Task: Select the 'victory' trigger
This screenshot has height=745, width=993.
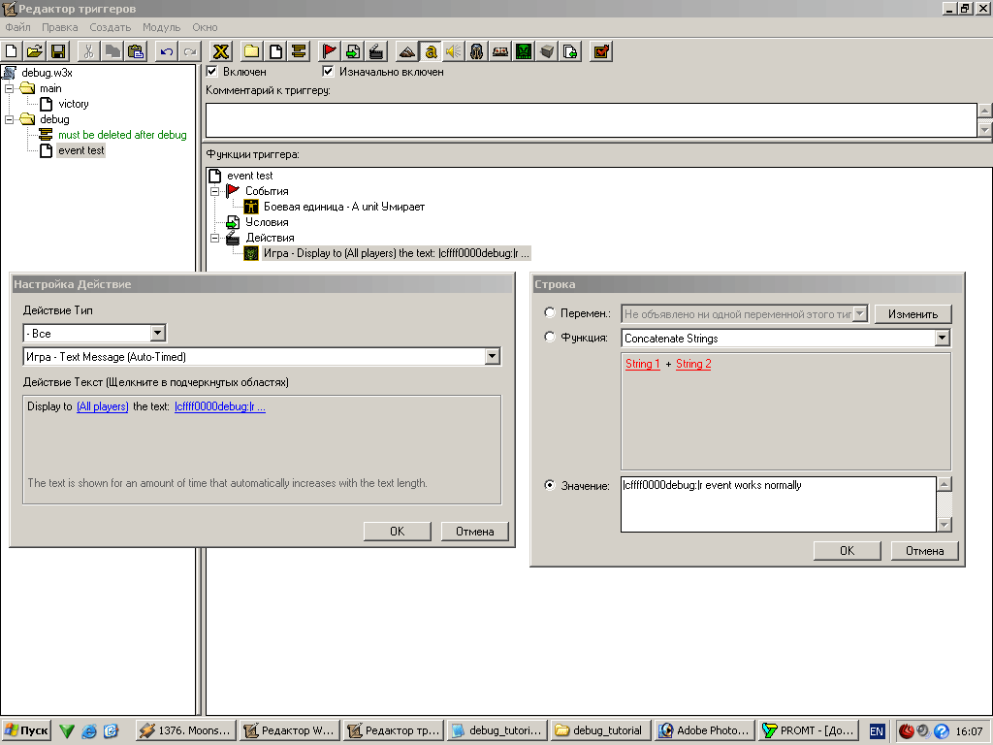Action: click(74, 104)
